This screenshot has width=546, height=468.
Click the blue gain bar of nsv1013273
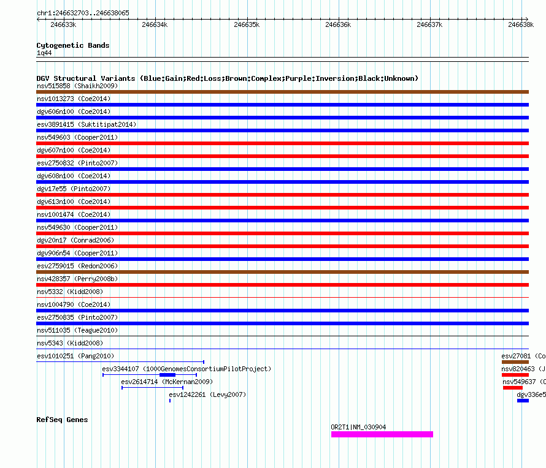click(x=282, y=105)
